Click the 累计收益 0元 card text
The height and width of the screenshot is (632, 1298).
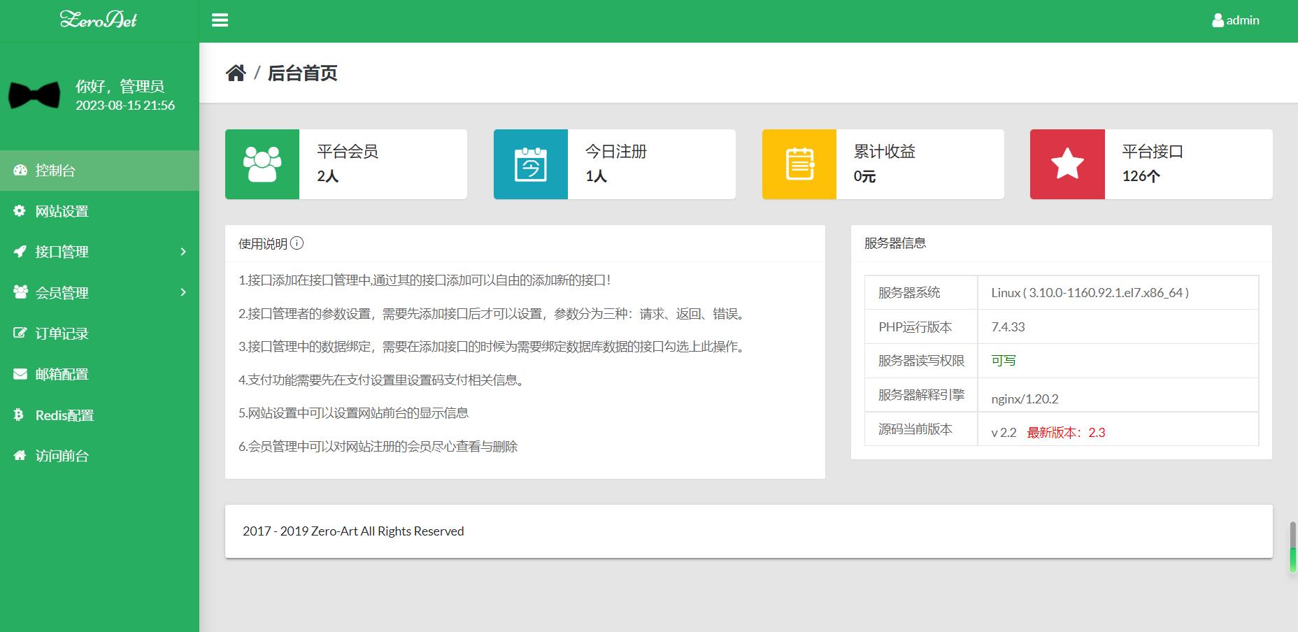click(x=885, y=164)
